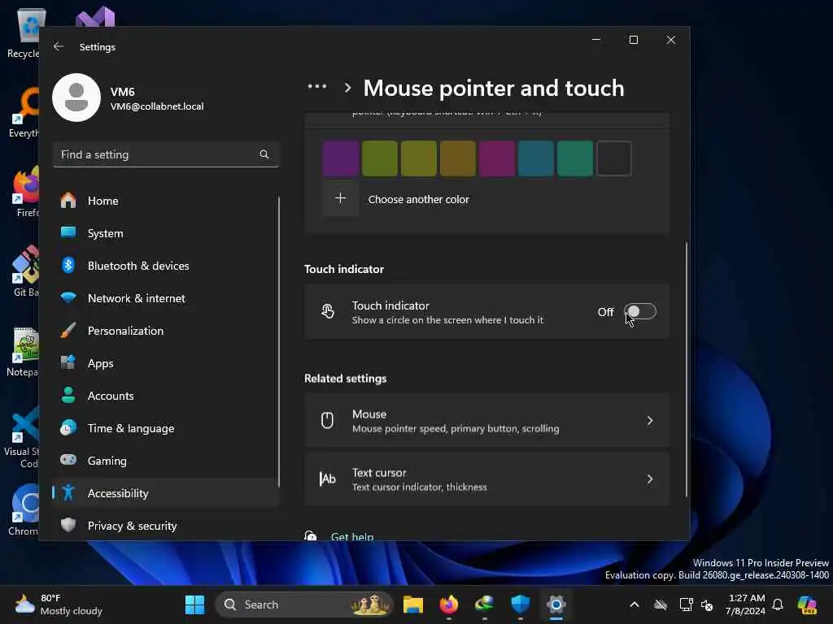Viewport: 833px width, 624px height.
Task: Open the Mouse related settings
Action: tap(486, 420)
